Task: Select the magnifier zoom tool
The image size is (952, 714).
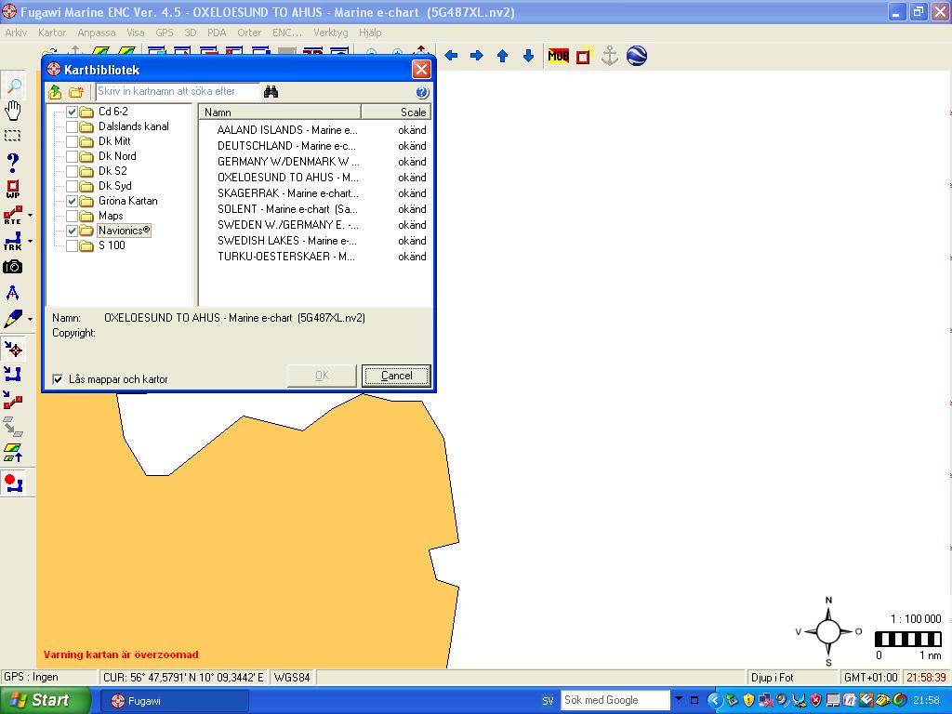Action: pyautogui.click(x=13, y=85)
